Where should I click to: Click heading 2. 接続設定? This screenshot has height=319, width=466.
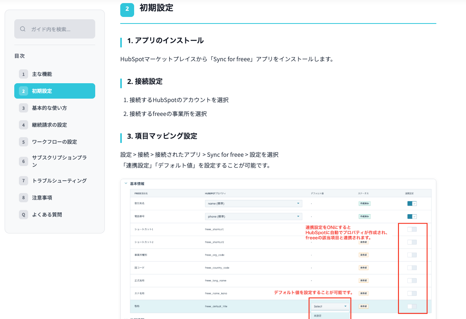coord(145,81)
